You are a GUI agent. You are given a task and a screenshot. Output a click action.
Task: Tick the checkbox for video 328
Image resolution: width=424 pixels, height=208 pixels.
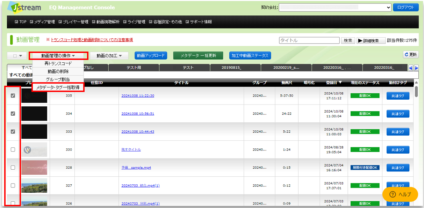13,168
